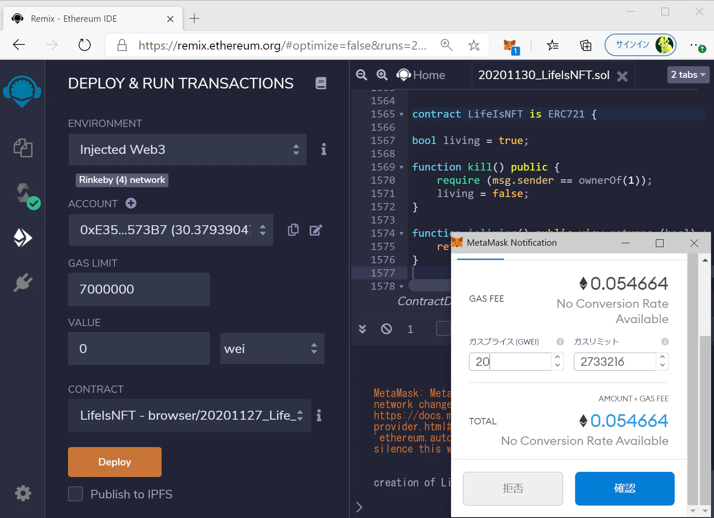The height and width of the screenshot is (518, 714).
Task: View site information lock icon
Action: tap(122, 45)
